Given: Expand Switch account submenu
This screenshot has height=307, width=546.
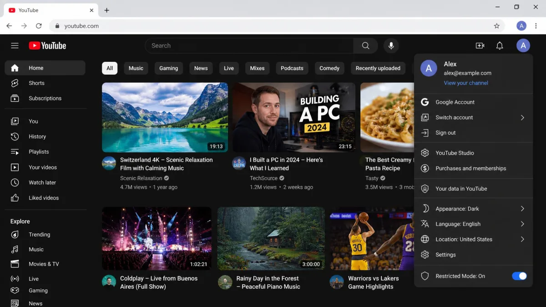Looking at the screenshot, I should coord(473,117).
